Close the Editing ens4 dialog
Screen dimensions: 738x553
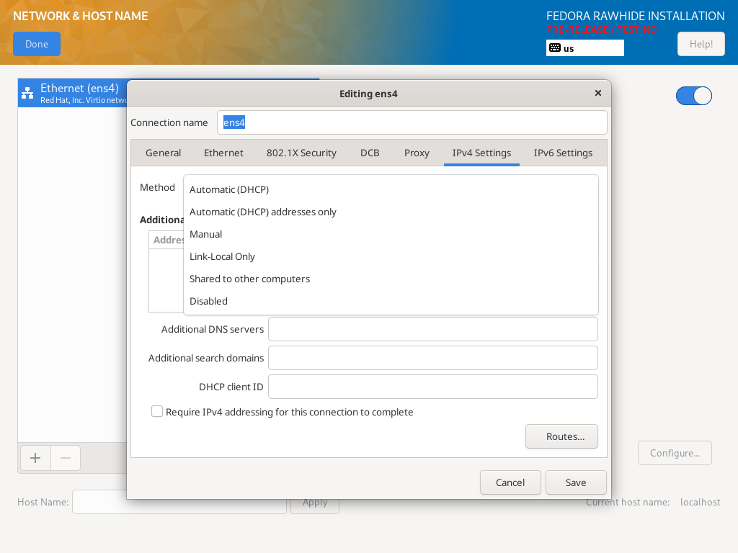point(597,93)
